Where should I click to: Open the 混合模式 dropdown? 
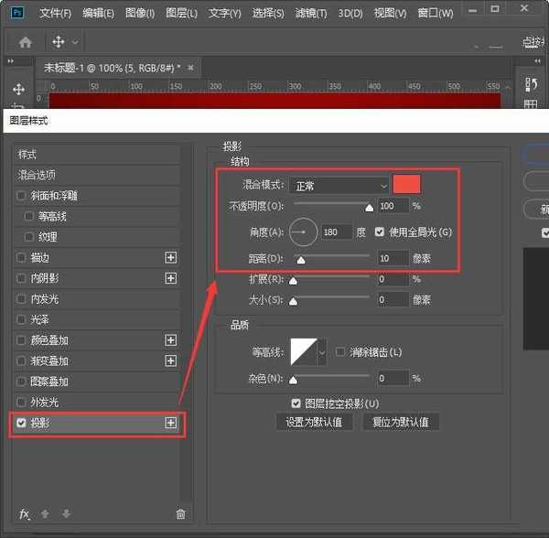(339, 186)
